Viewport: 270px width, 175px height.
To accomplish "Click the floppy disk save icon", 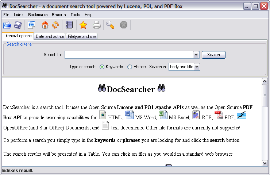I will [18, 25].
